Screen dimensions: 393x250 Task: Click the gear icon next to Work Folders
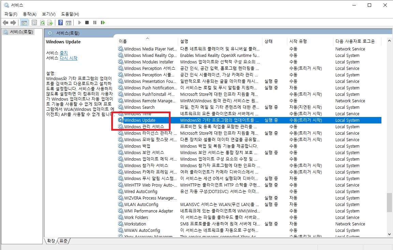click(x=121, y=217)
